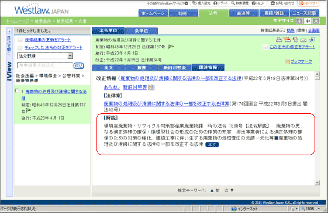The height and width of the screenshot is (213, 328).
Task: Click the ブックマーク link
Action: (301, 62)
